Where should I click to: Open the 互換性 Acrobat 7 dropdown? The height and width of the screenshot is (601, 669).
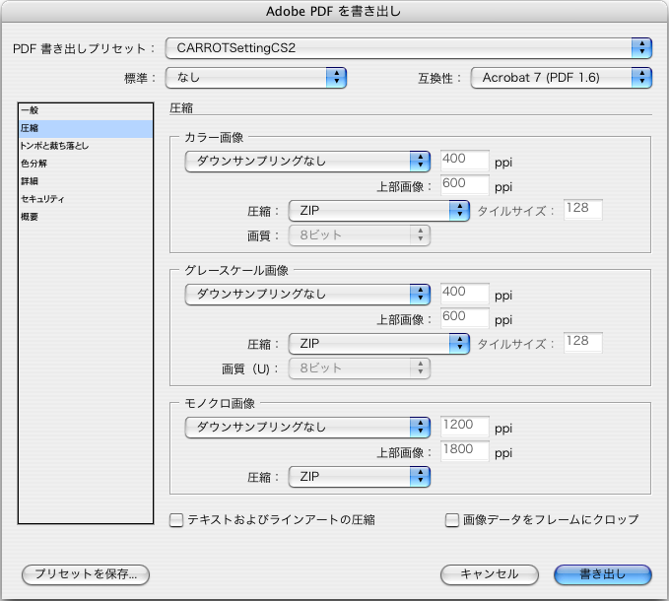point(561,78)
